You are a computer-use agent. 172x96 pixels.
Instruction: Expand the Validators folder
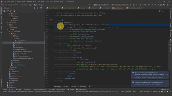pyautogui.click(x=7, y=27)
